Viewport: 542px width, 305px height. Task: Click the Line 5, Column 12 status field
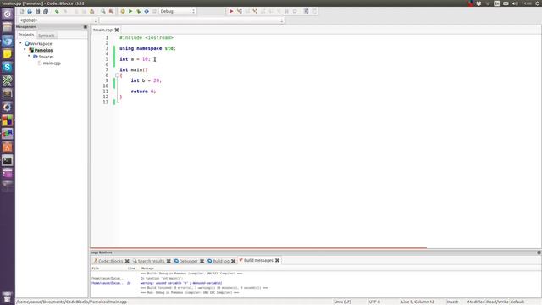(x=418, y=302)
